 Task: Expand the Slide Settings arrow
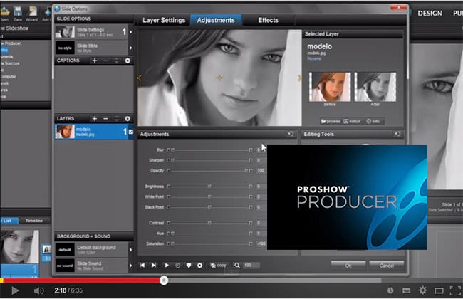pyautogui.click(x=131, y=32)
